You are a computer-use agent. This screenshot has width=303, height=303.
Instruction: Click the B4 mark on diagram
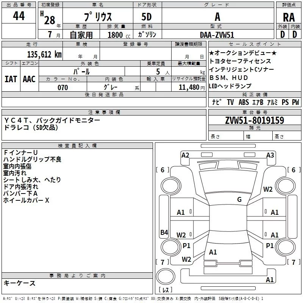[x=164, y=232]
